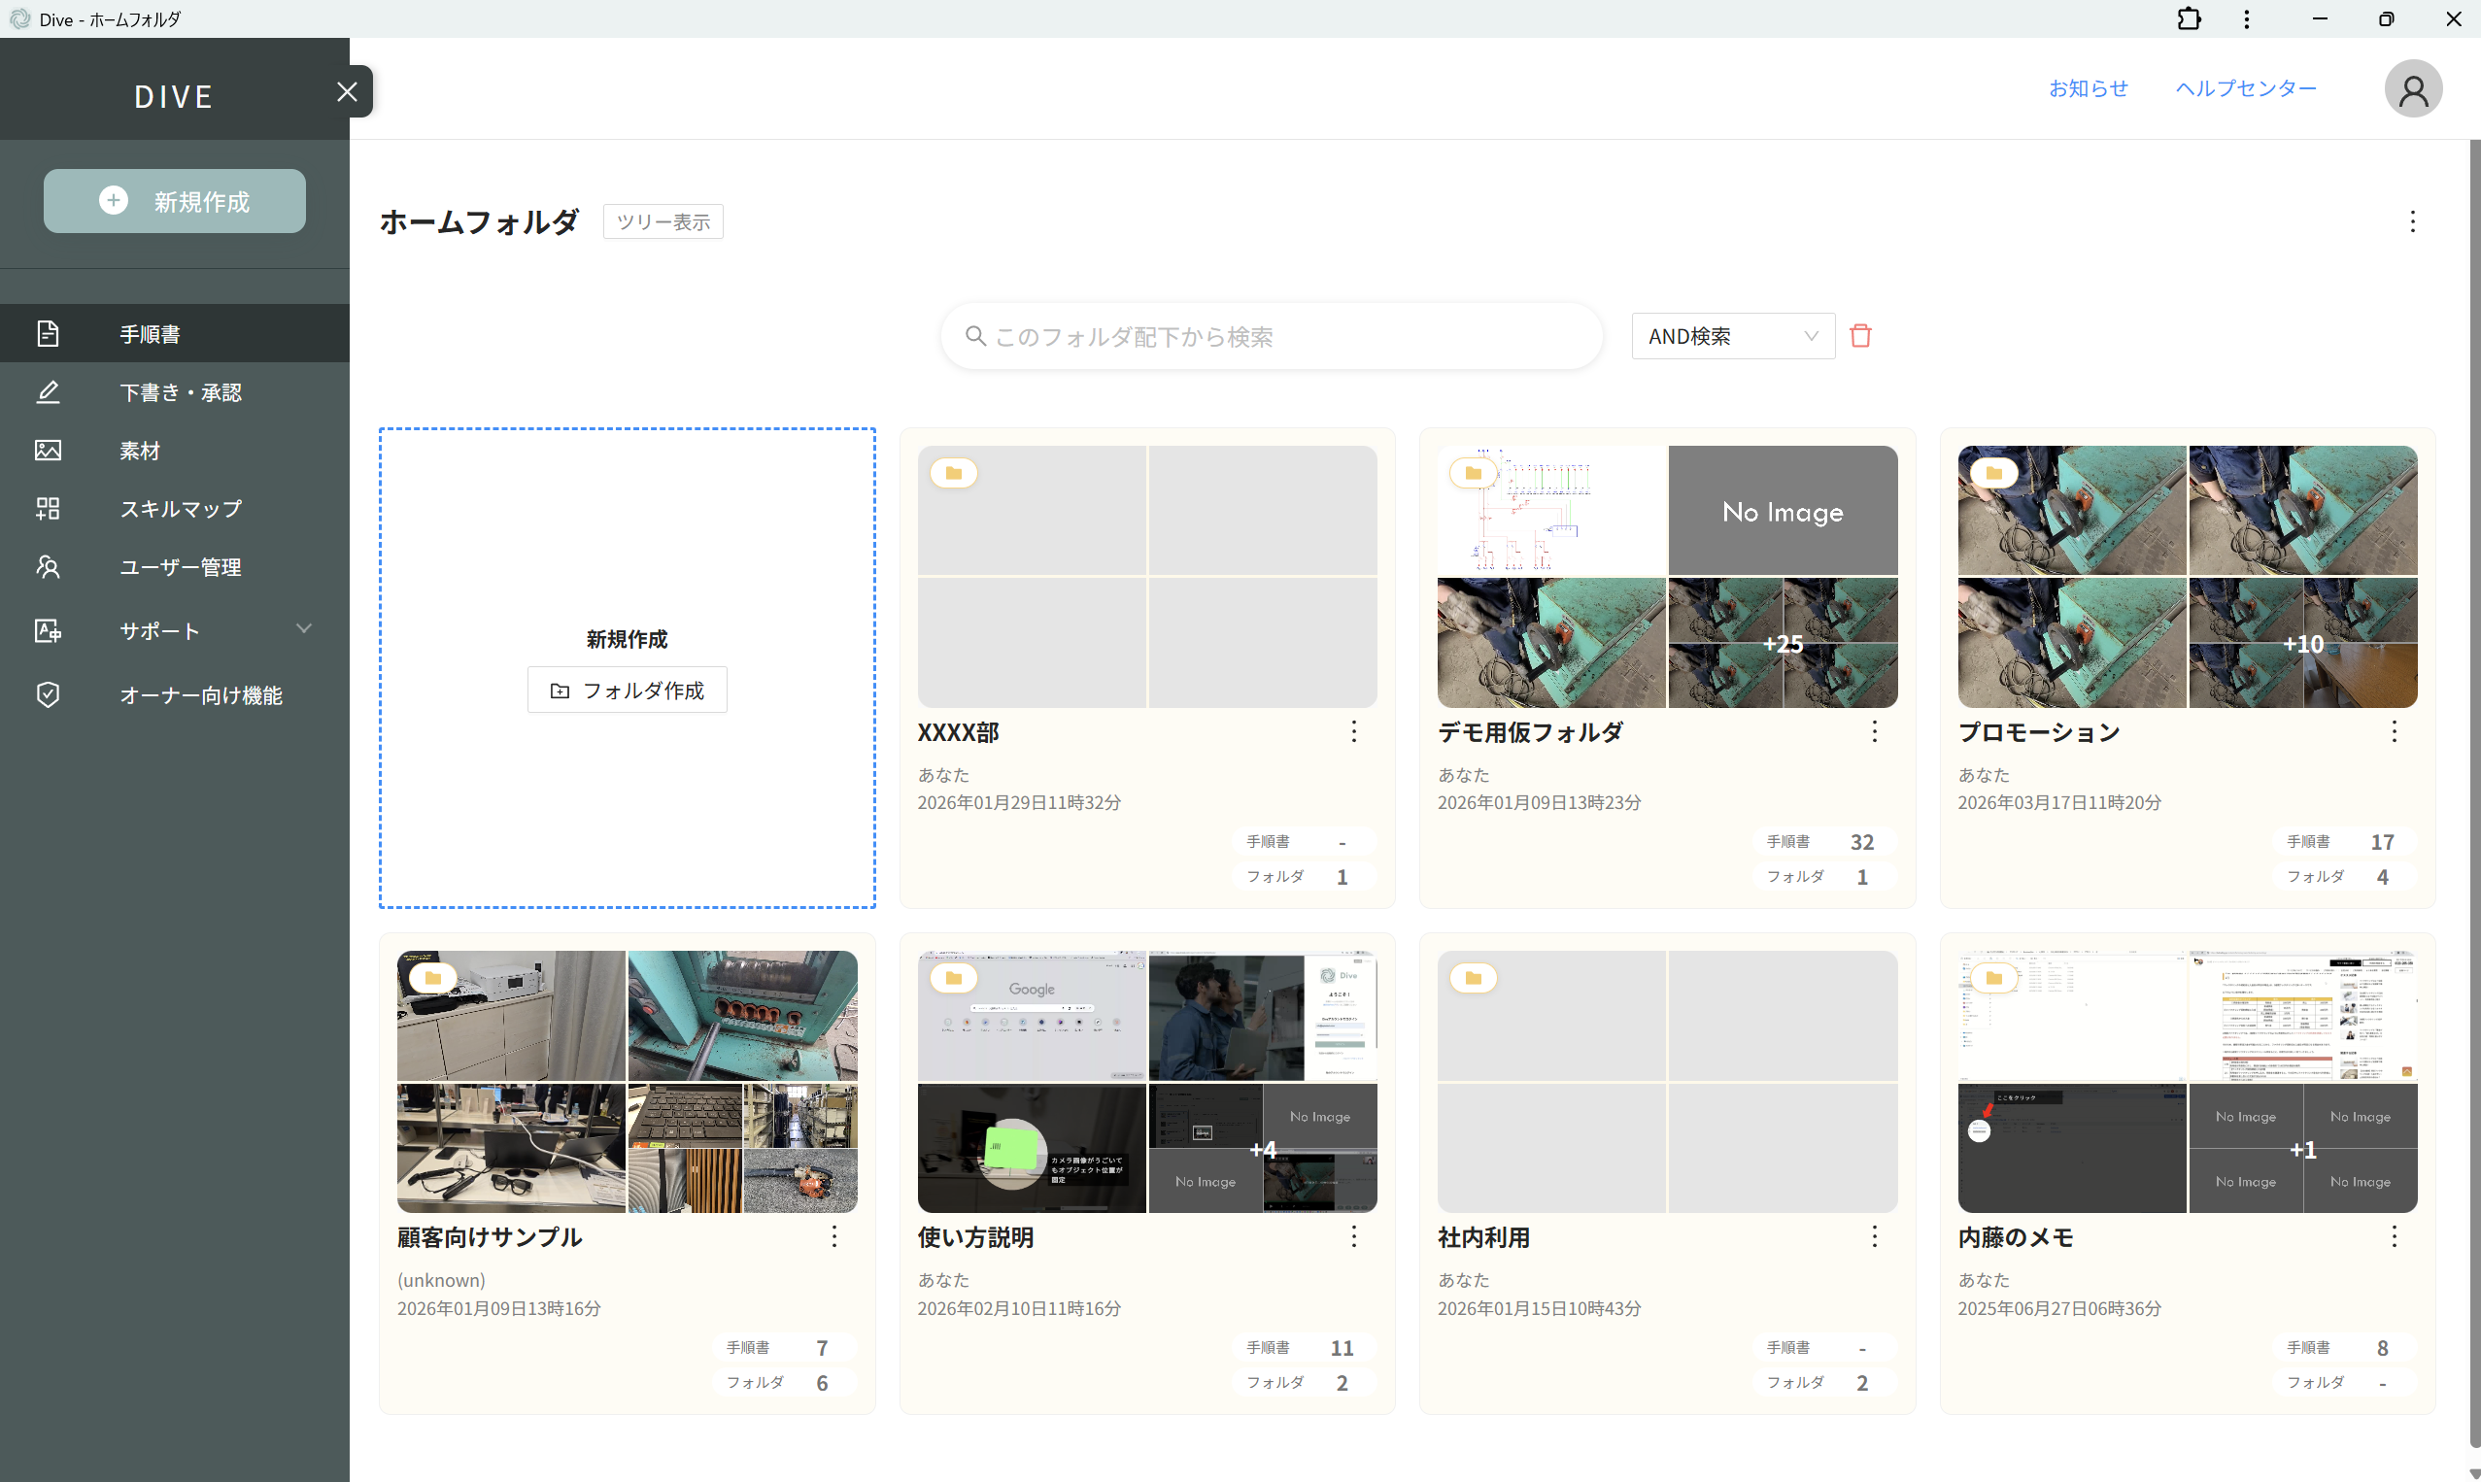Open 素材 in the sidebar
Image resolution: width=2481 pixels, height=1482 pixels.
pos(140,451)
